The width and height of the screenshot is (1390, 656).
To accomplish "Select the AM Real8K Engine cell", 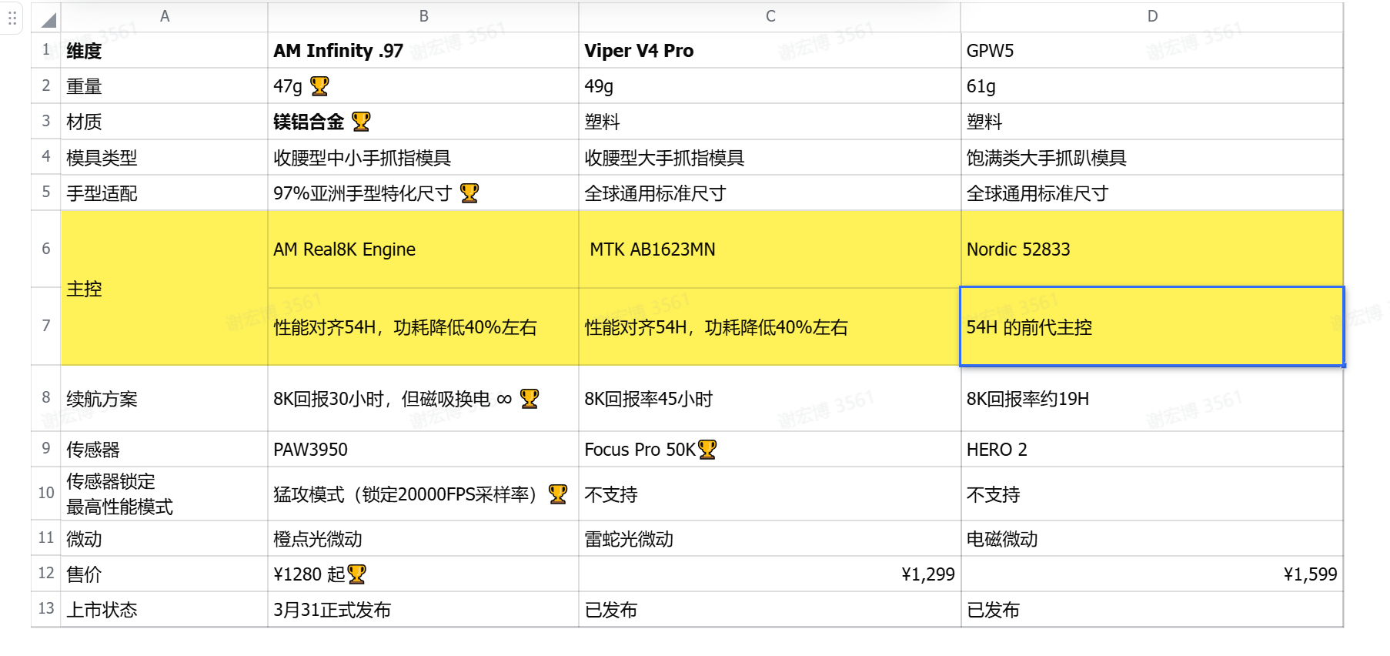I will pyautogui.click(x=423, y=249).
